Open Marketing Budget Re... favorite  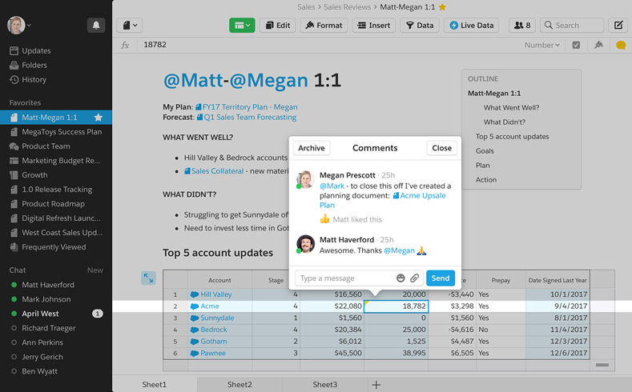coord(56,161)
